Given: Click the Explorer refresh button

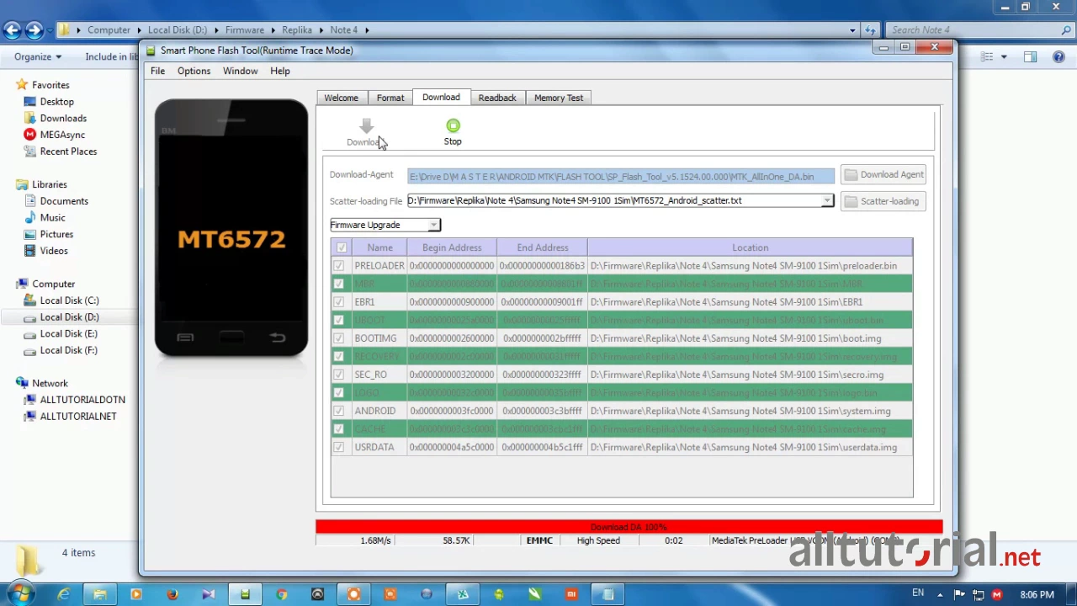Looking at the screenshot, I should pos(870,30).
